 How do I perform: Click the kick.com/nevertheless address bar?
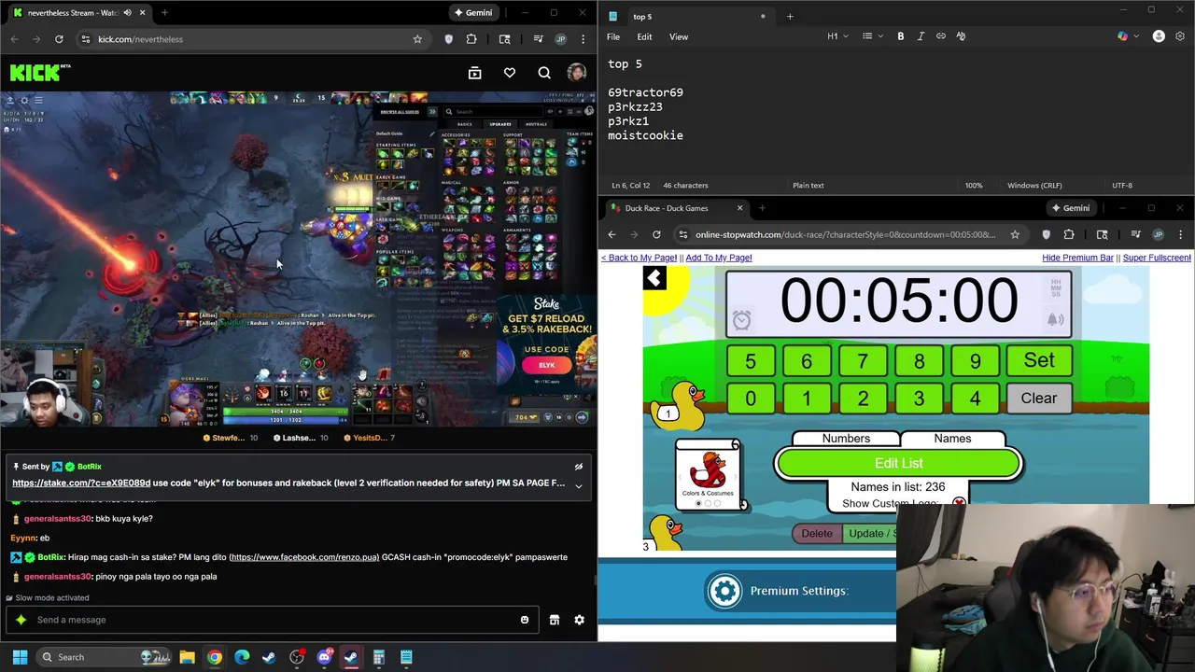(x=243, y=39)
